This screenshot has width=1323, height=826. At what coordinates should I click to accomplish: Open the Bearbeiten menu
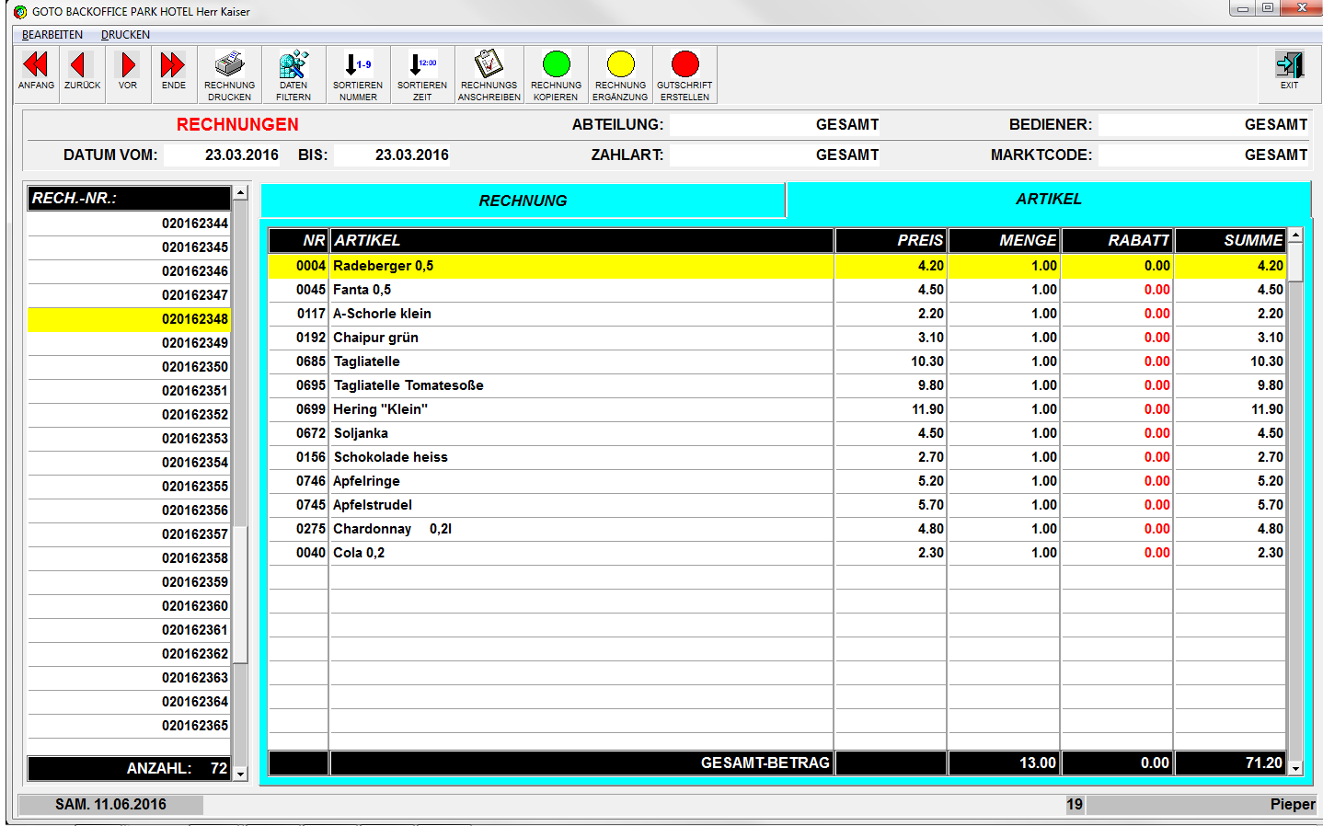[52, 35]
